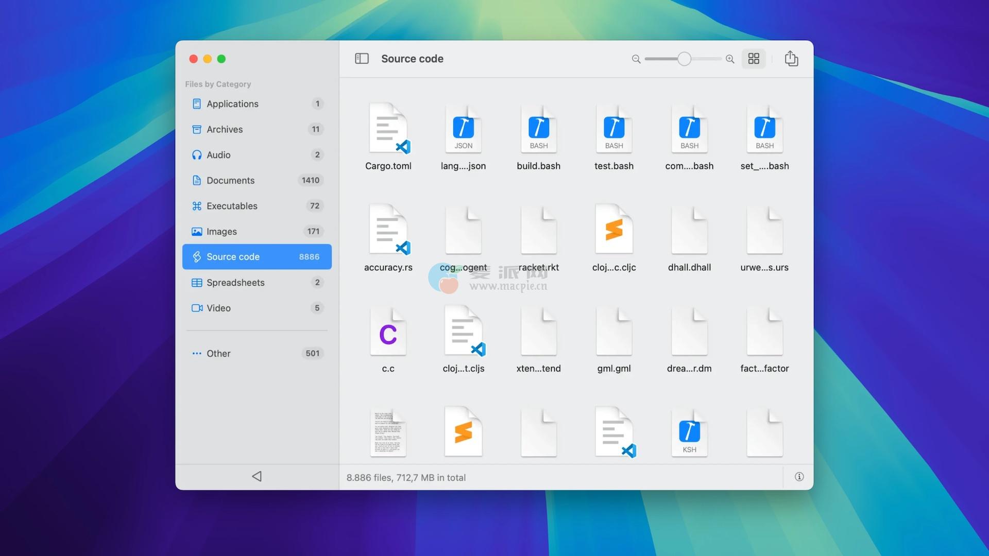Adjust the icon size slider knob
Image resolution: width=989 pixels, height=556 pixels.
coord(684,59)
